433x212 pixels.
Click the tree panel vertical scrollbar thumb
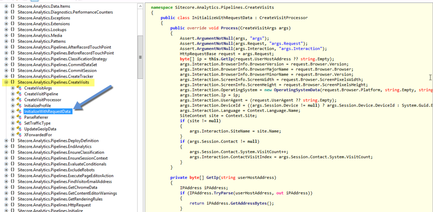[140, 57]
